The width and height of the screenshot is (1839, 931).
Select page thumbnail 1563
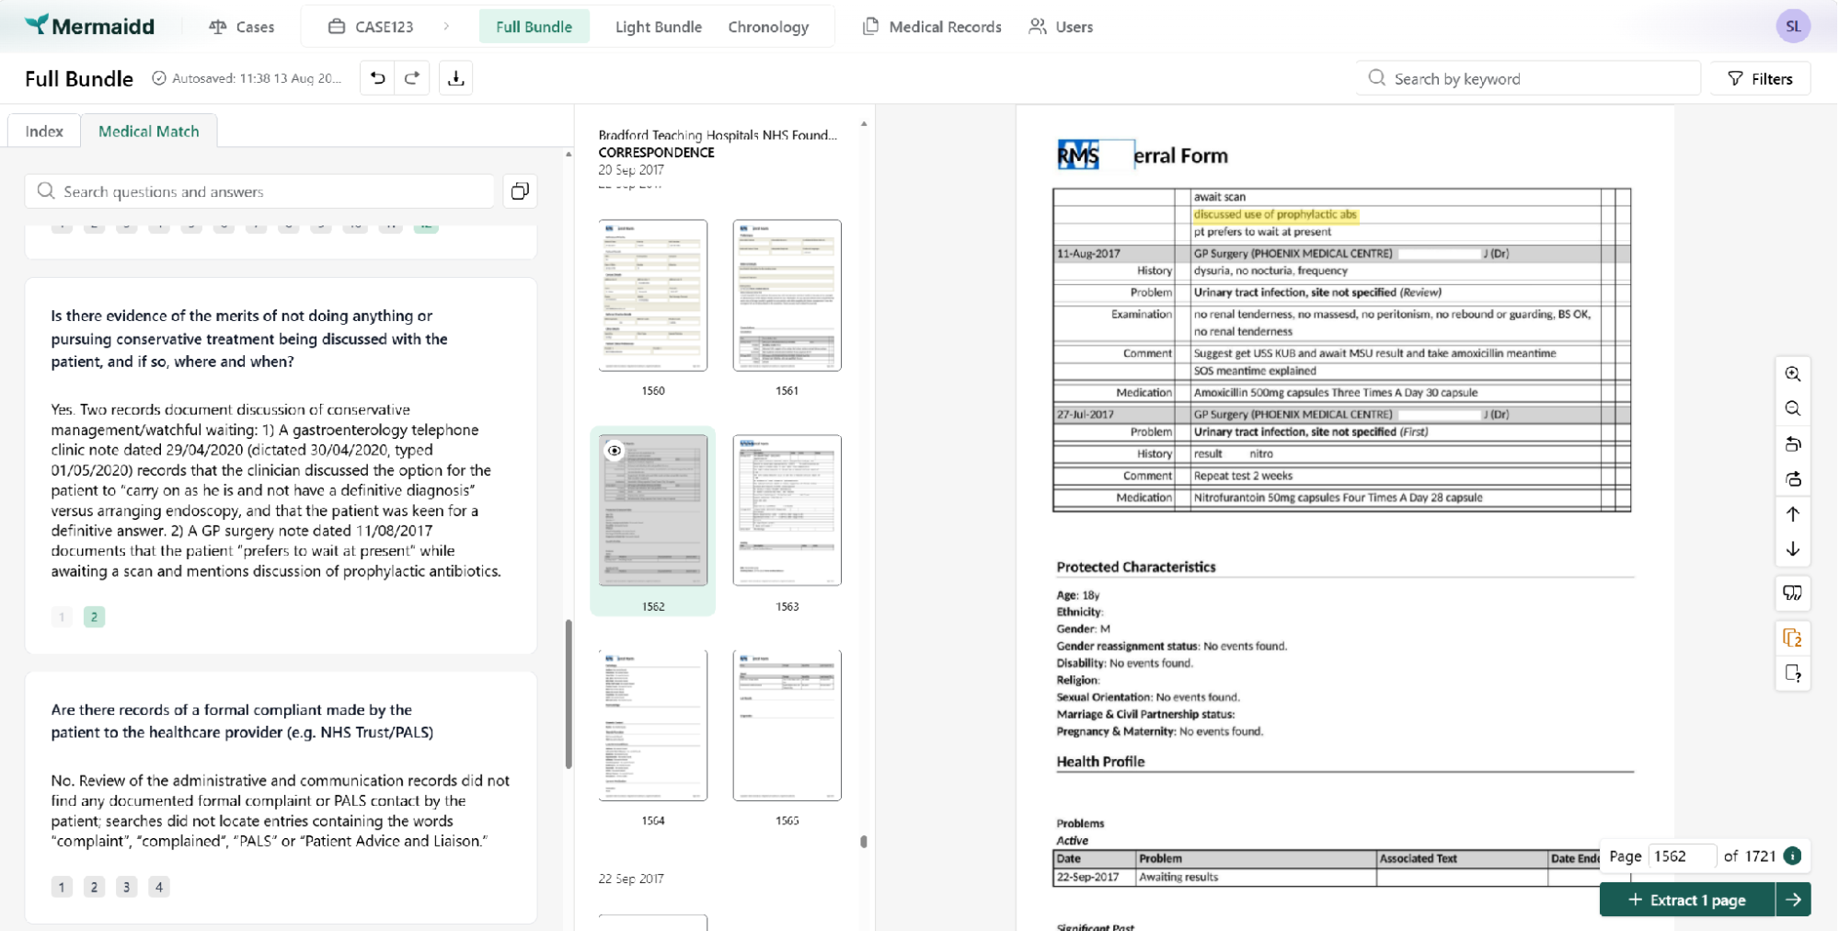787,510
